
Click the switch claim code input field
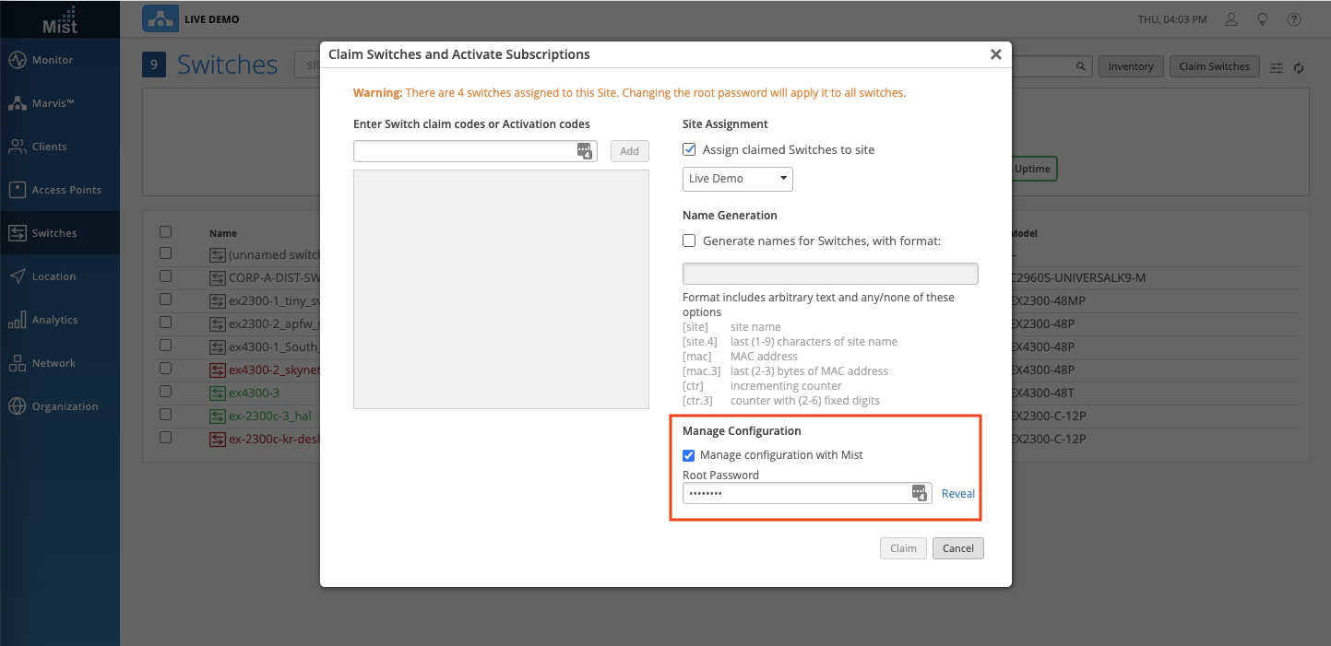tap(465, 151)
